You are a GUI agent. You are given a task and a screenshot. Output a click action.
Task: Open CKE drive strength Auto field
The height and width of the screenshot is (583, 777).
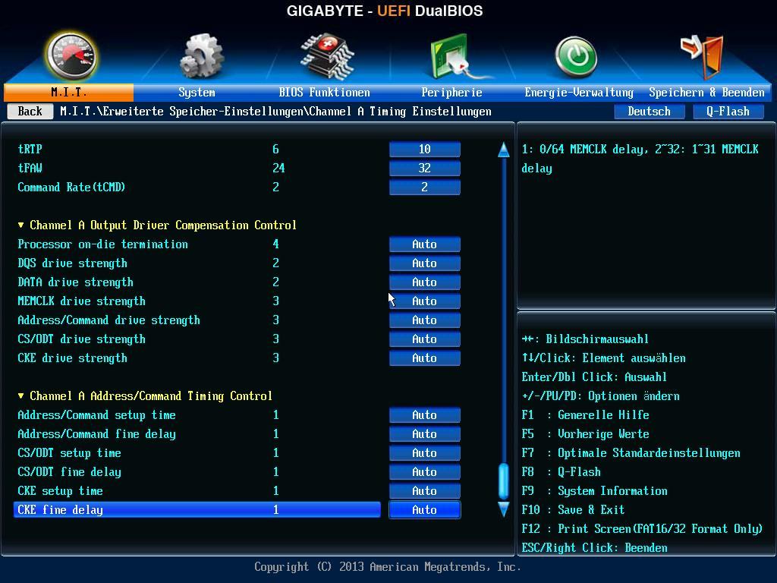coord(425,358)
